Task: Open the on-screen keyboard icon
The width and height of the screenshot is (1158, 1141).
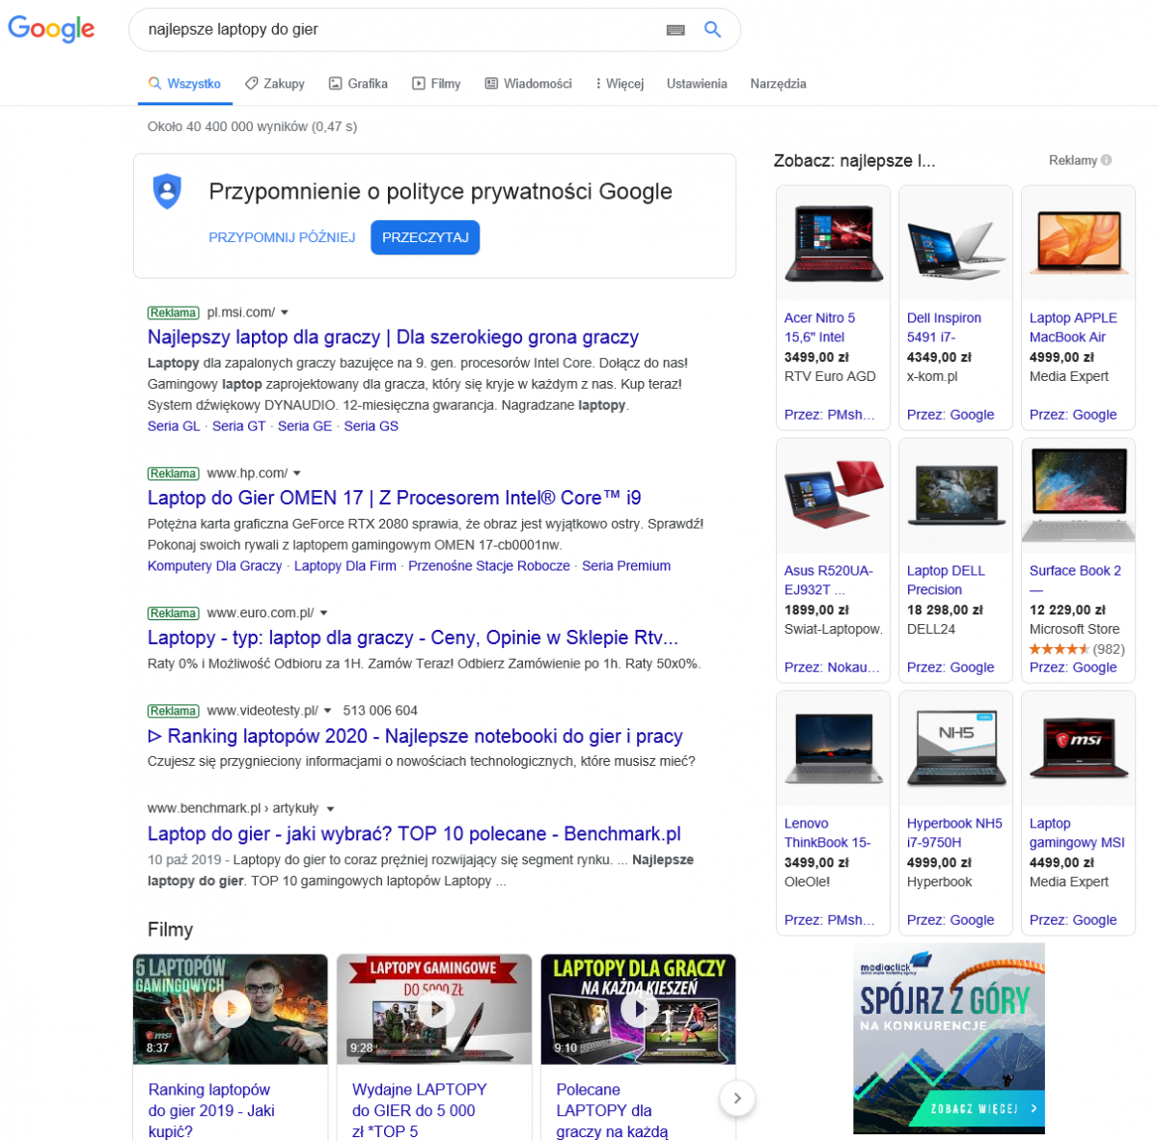Action: click(675, 30)
